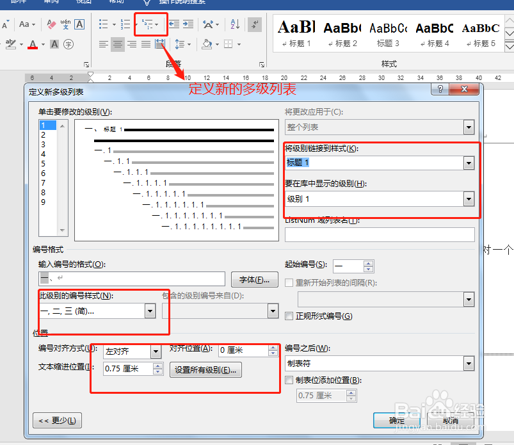The width and height of the screenshot is (514, 445).
Task: Open the multilevel list icon in the ribbon
Action: 148,24
